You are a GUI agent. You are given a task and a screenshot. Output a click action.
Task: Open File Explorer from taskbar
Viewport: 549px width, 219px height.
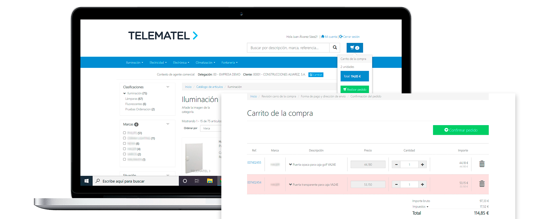tap(210, 181)
